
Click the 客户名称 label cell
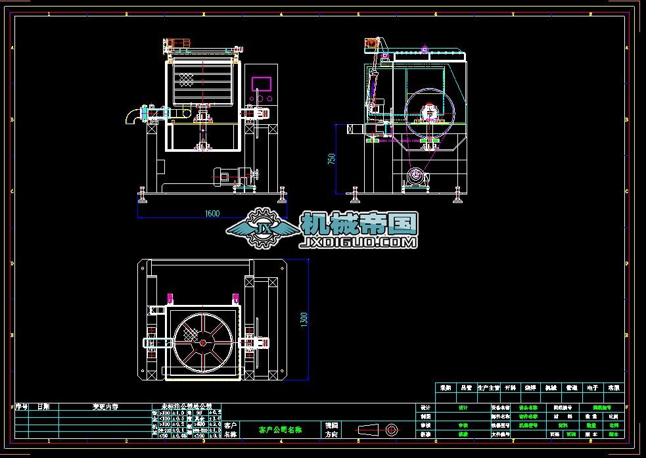231,430
